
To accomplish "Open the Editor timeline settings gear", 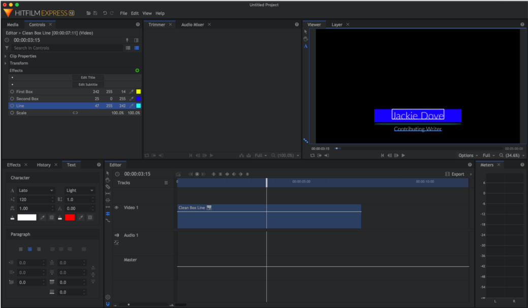I will [x=108, y=297].
